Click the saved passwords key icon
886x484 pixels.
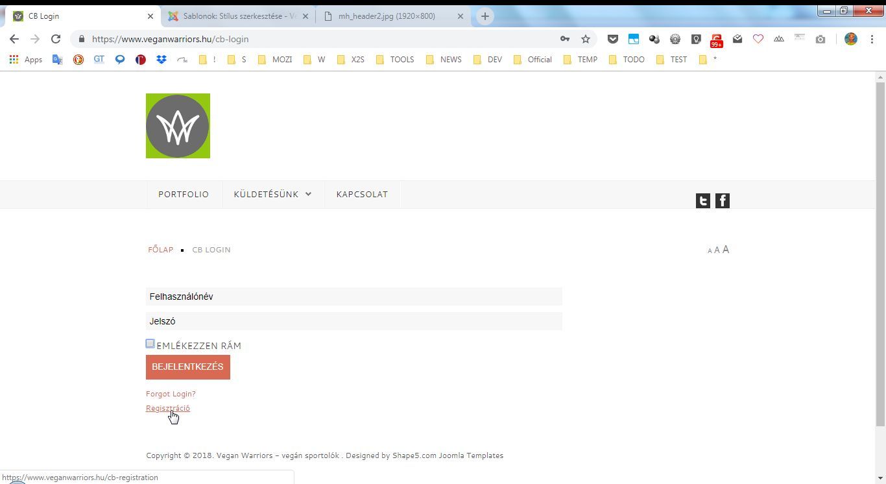[565, 39]
